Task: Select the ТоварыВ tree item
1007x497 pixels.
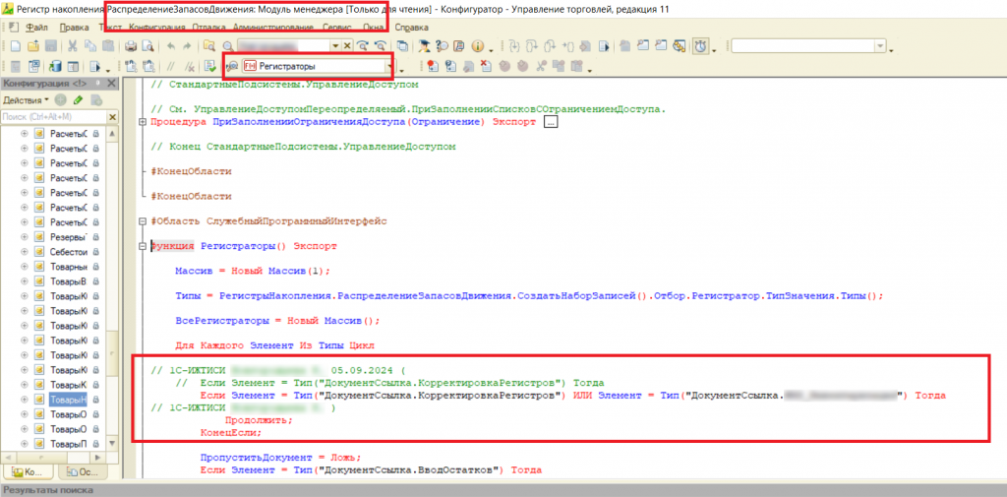Action: [x=68, y=281]
